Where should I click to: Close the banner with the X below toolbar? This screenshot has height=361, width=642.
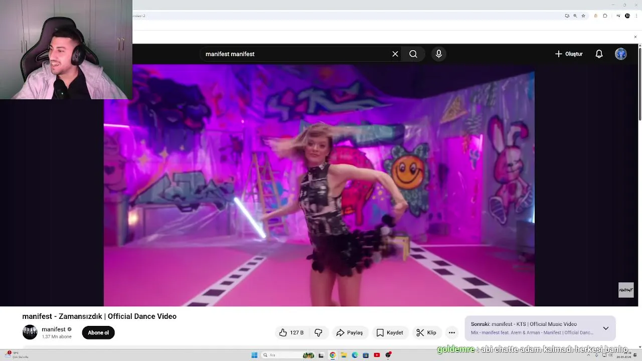coord(635,37)
